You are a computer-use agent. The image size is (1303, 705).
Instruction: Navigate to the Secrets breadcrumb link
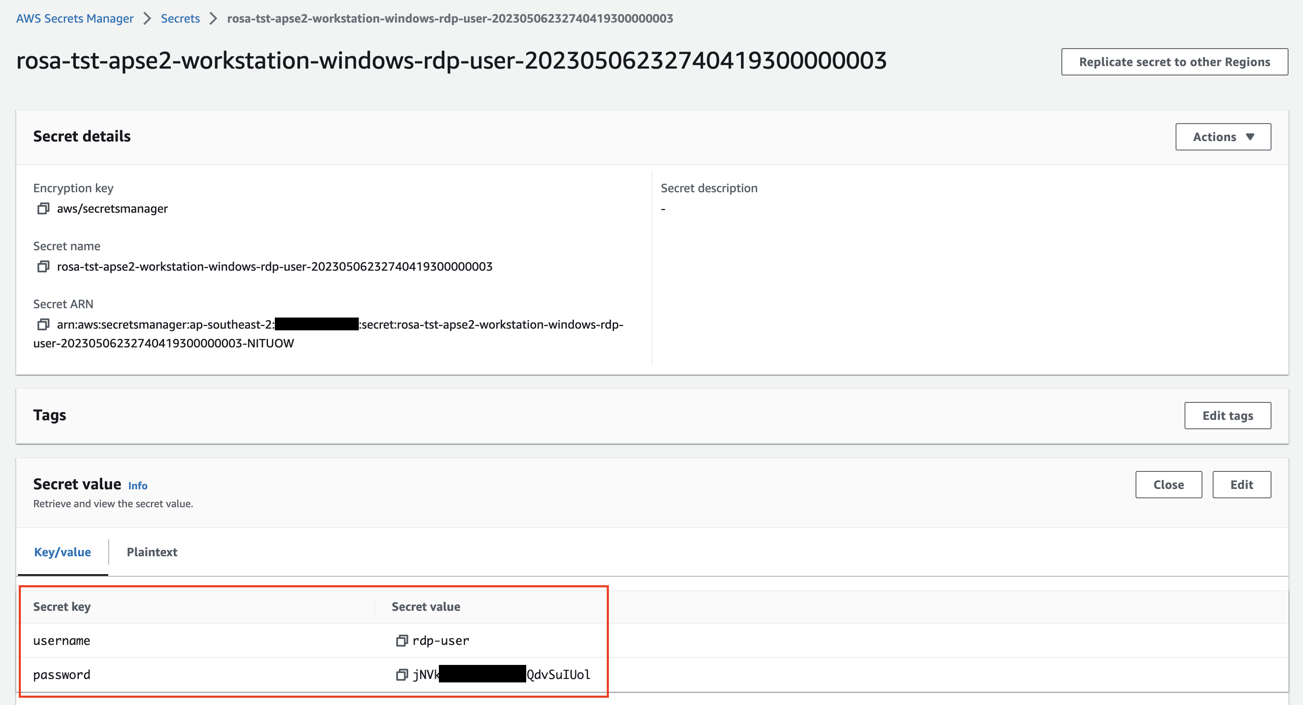(x=180, y=18)
